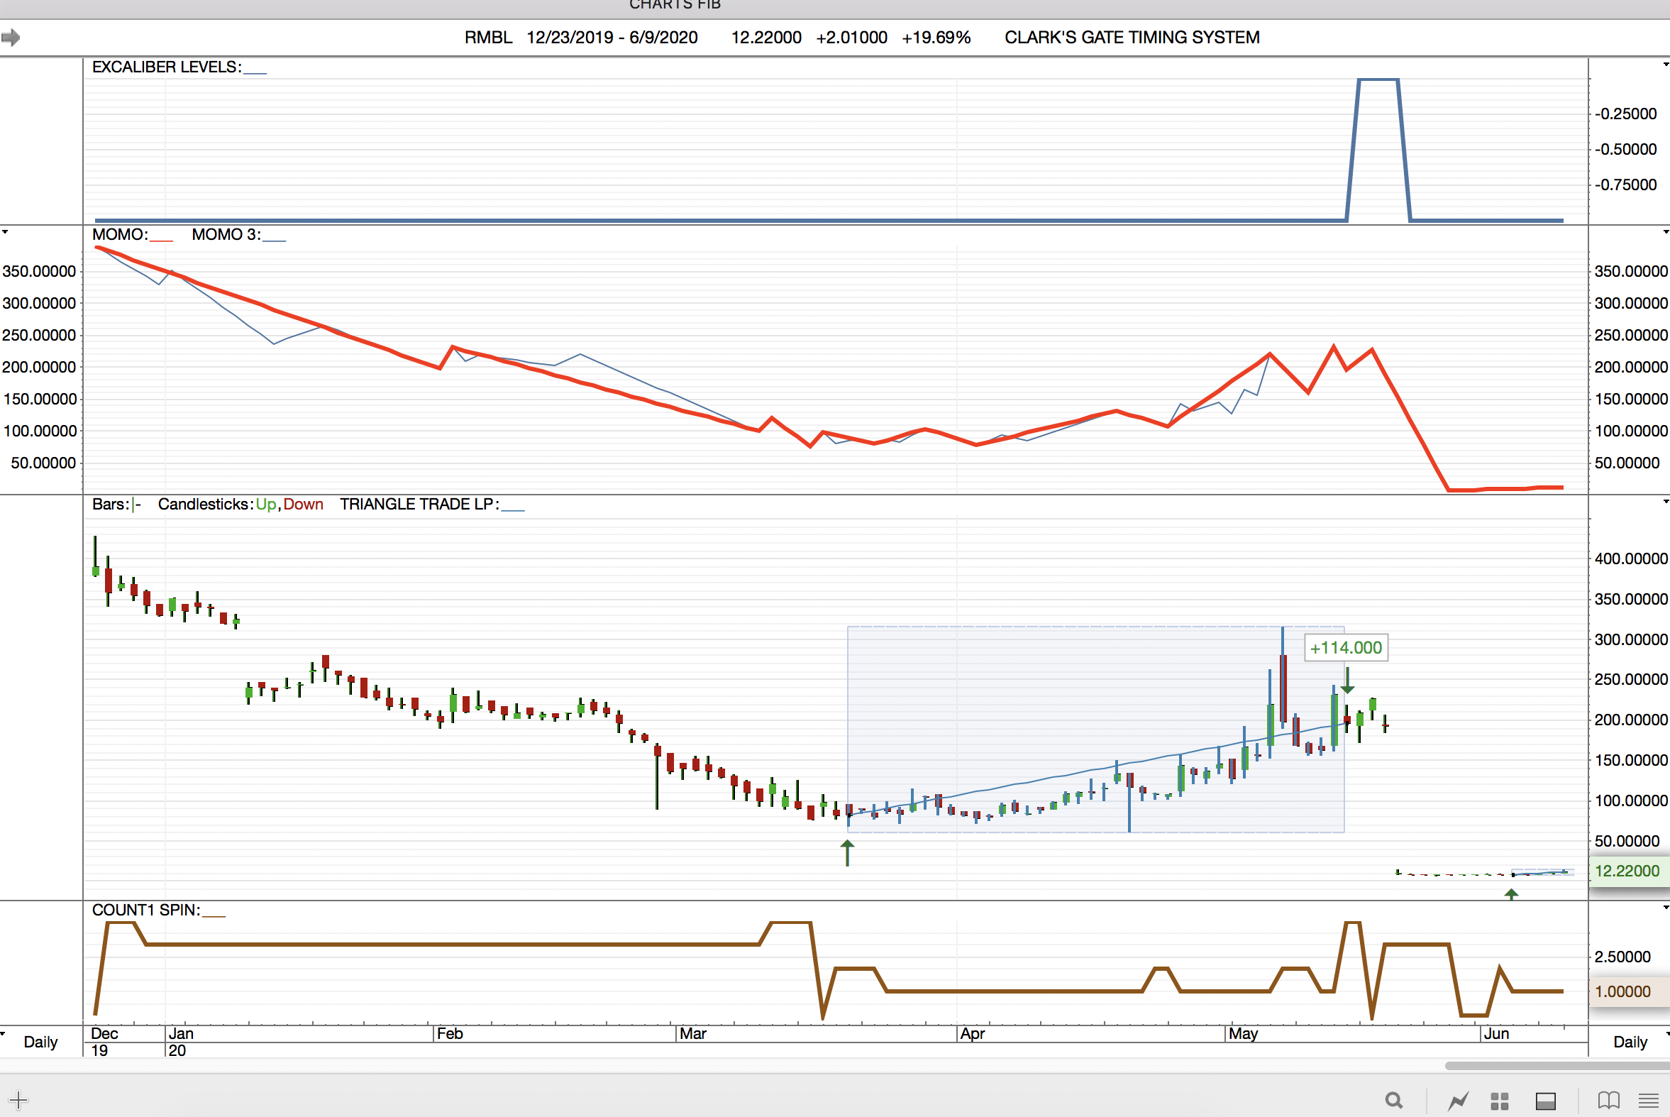Screen dimensions: 1670x1117
Task: Toggle the split panel view icon
Action: [x=1545, y=1101]
